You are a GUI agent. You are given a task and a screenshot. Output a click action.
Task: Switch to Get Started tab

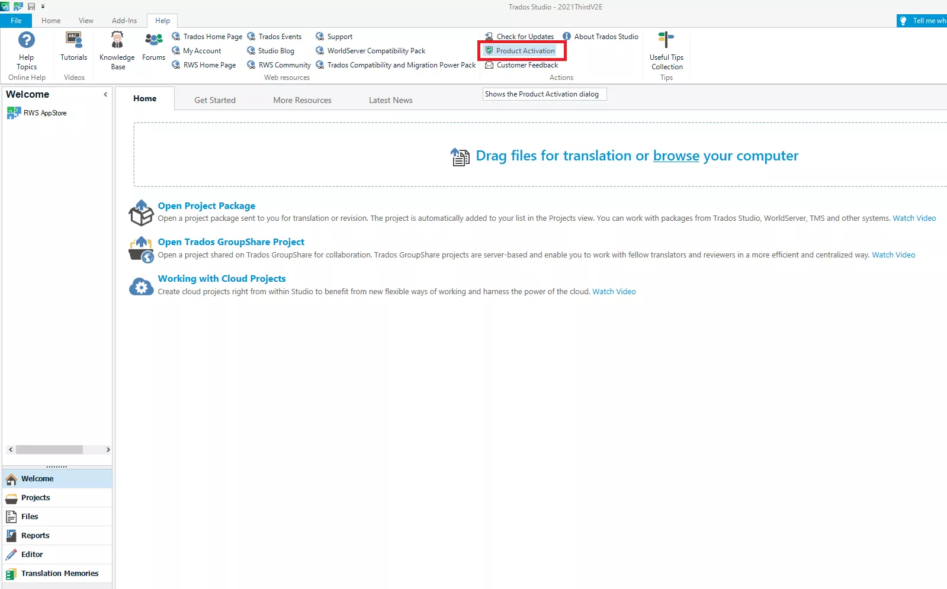pos(215,100)
